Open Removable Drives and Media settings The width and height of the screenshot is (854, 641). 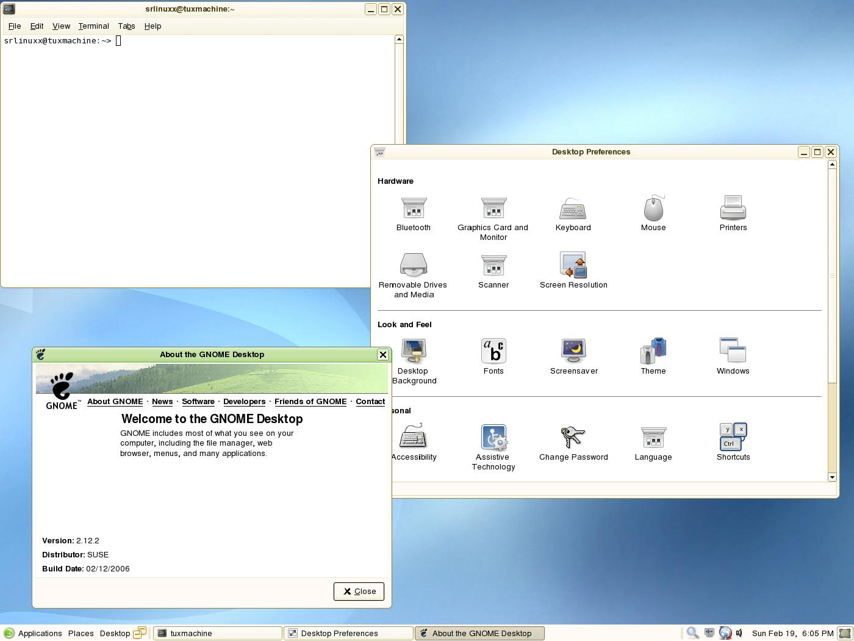[x=413, y=275]
